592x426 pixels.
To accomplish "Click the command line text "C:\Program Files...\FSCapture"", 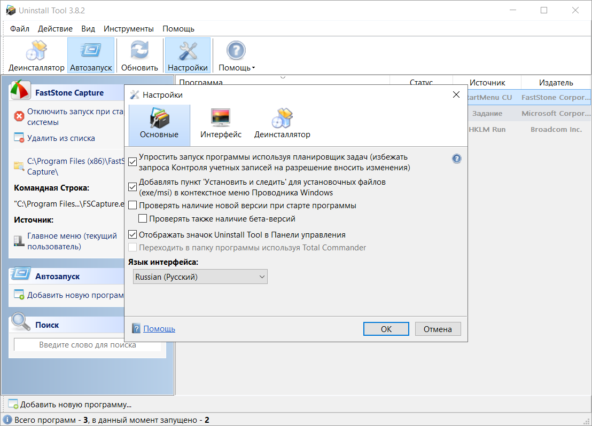I will (69, 204).
